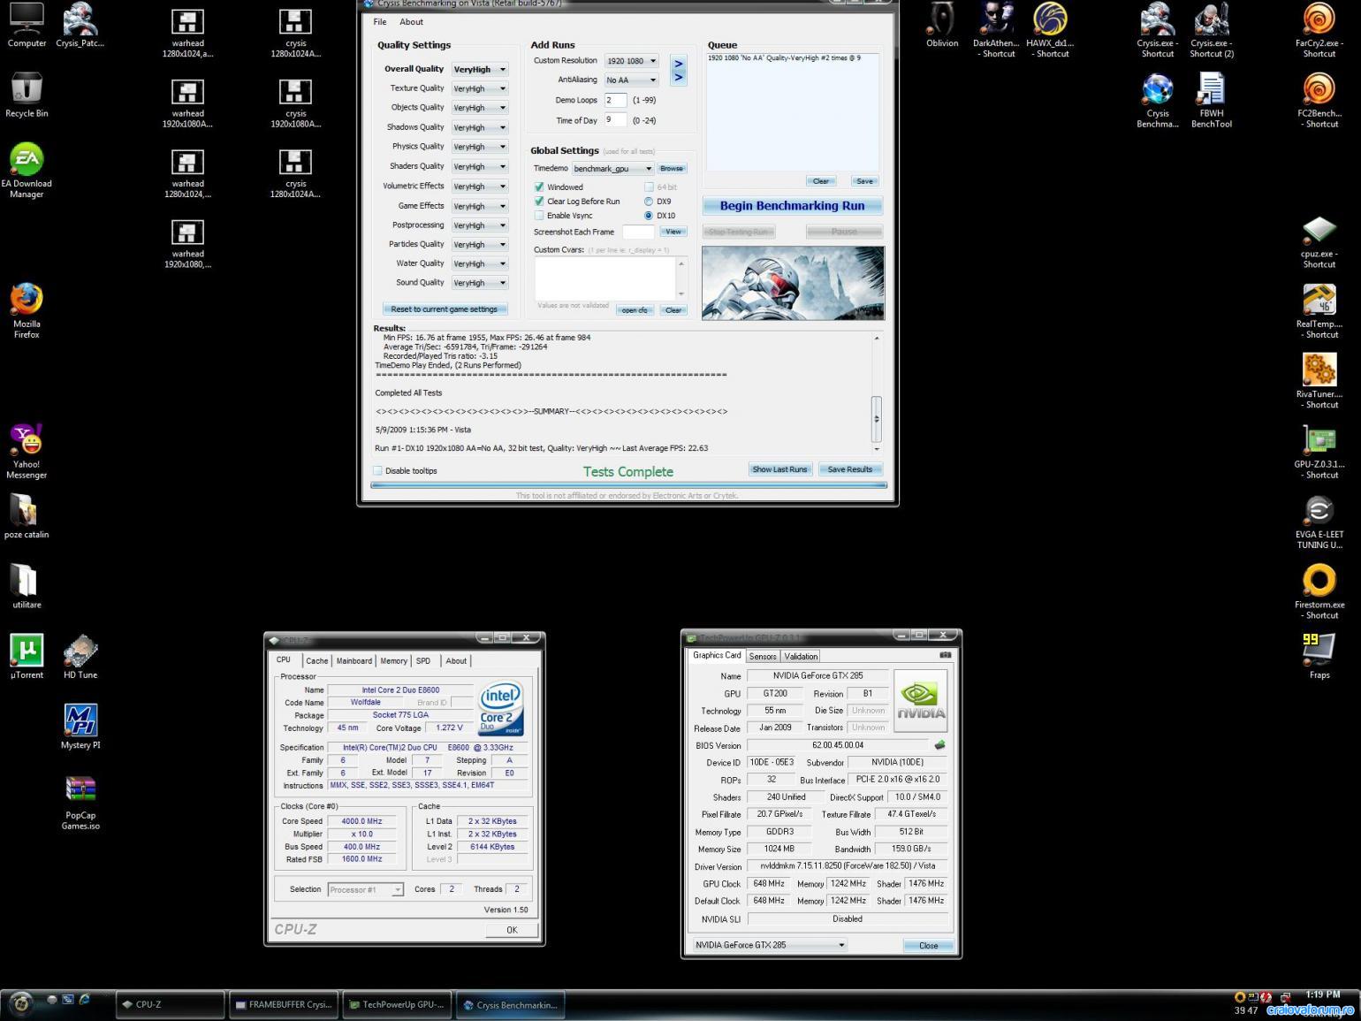The width and height of the screenshot is (1361, 1021).
Task: Click OK button in CPU-Z
Action: [512, 929]
